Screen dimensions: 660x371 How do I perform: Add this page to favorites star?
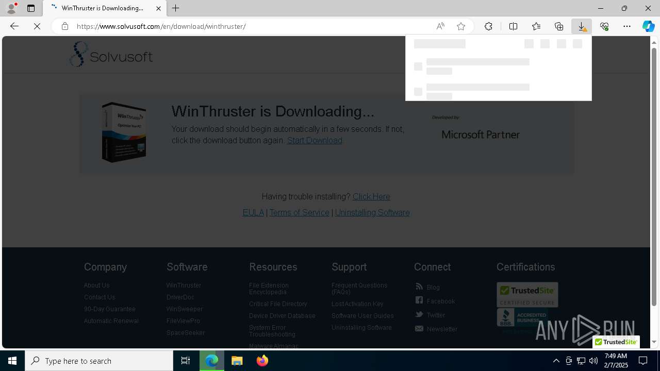click(461, 26)
